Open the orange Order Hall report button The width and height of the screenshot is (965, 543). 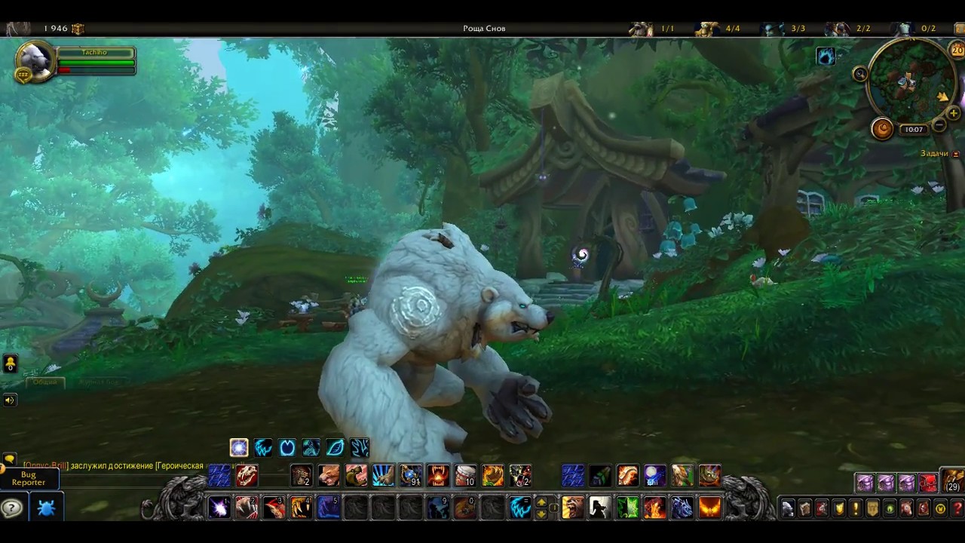point(882,129)
